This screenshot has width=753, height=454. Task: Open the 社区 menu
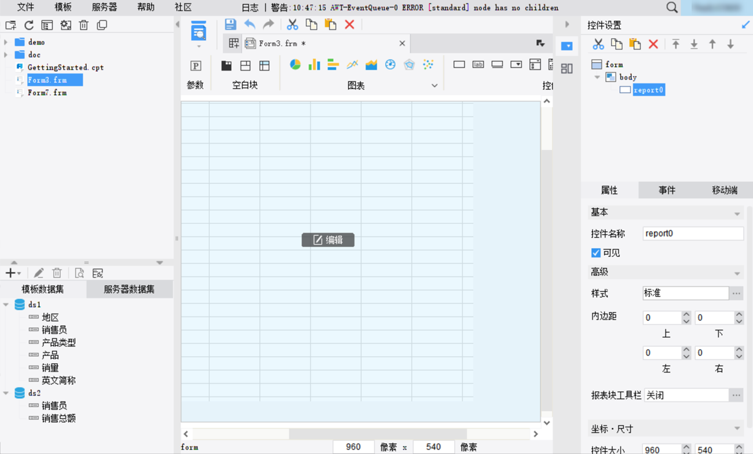[x=183, y=8]
